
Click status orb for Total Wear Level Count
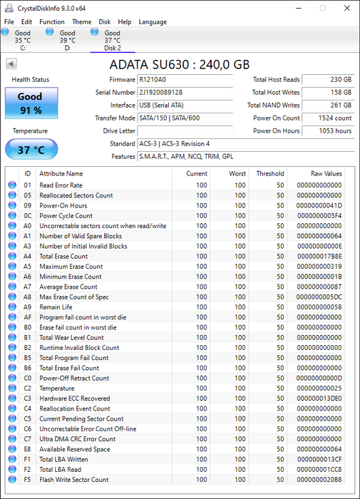pyautogui.click(x=12, y=337)
